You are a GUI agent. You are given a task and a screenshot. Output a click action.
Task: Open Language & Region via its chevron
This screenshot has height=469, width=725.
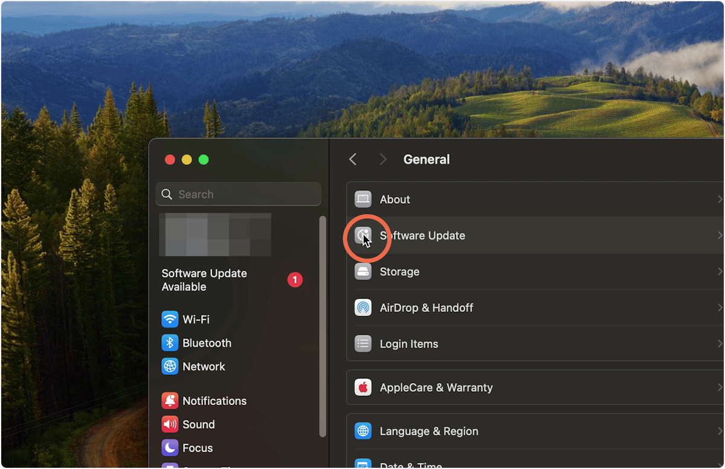[x=720, y=431]
